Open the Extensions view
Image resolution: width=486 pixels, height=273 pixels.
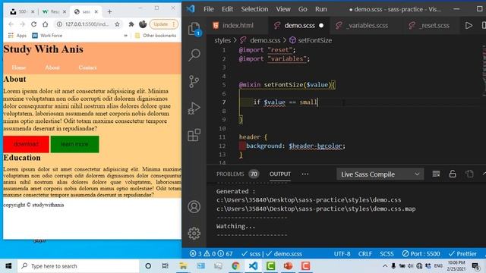coord(194,135)
